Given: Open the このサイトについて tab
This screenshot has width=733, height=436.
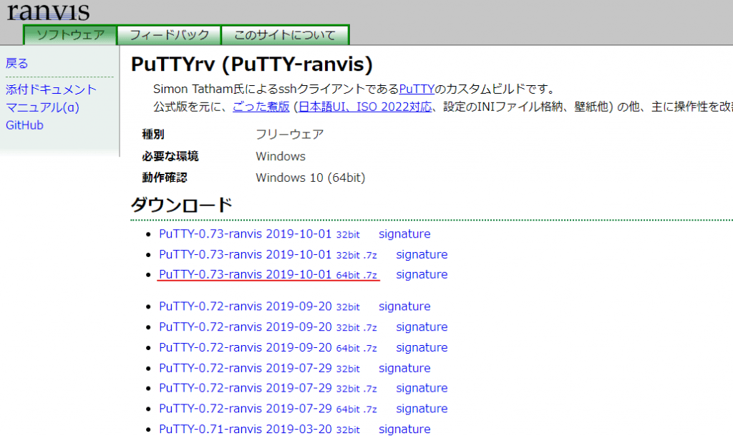Looking at the screenshot, I should pyautogui.click(x=285, y=35).
